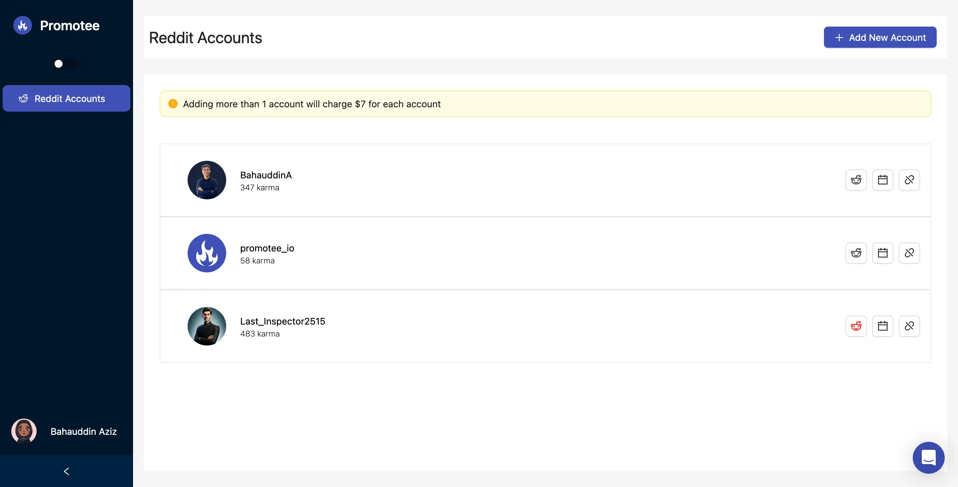Image resolution: width=958 pixels, height=487 pixels.
Task: Click the 483 karma text
Action: point(259,334)
